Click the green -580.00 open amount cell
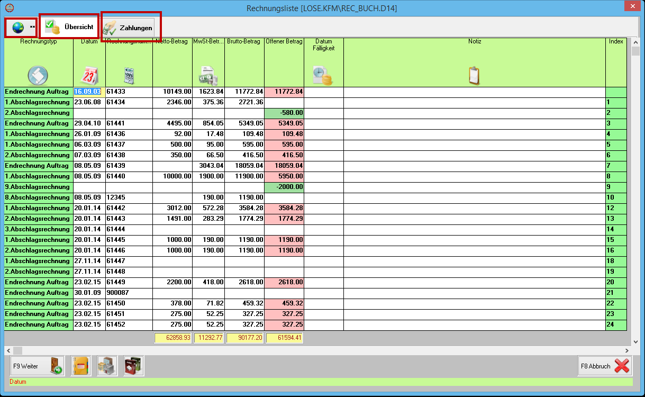645x397 pixels. point(284,113)
